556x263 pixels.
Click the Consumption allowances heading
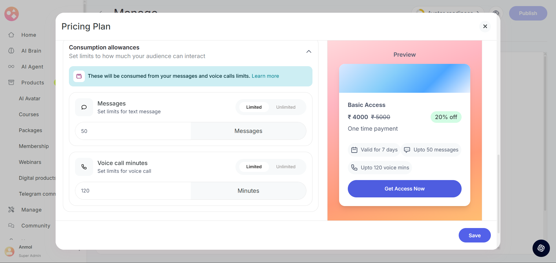click(104, 47)
